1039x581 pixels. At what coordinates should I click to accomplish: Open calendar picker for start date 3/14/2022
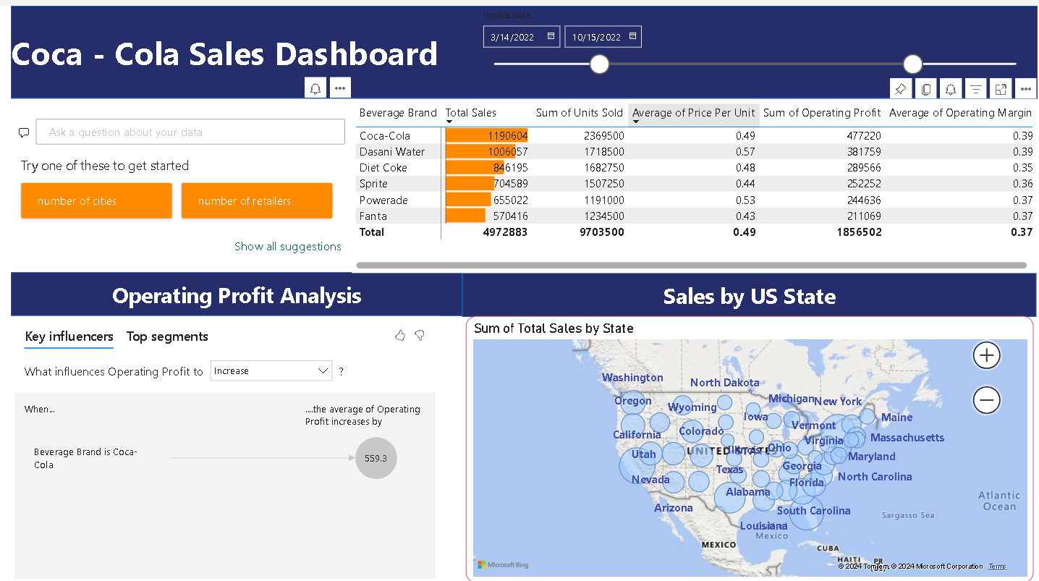tap(551, 36)
